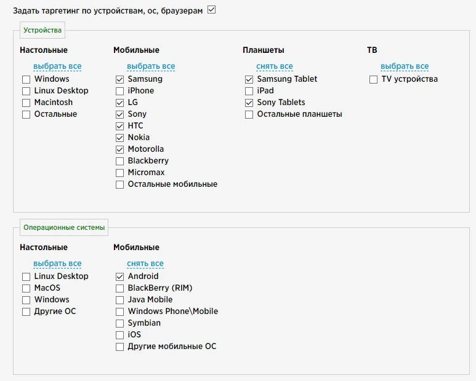
Task: Click 'выбрать все' under ТВ
Action: (x=405, y=66)
